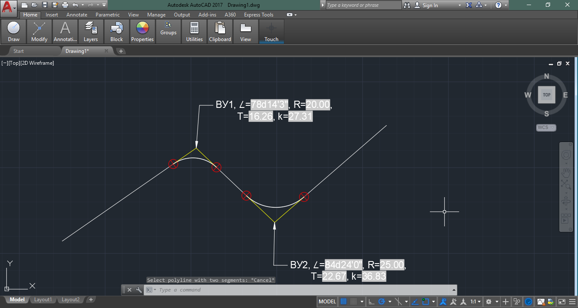Open the Layers panel button
The image size is (578, 308).
click(91, 32)
